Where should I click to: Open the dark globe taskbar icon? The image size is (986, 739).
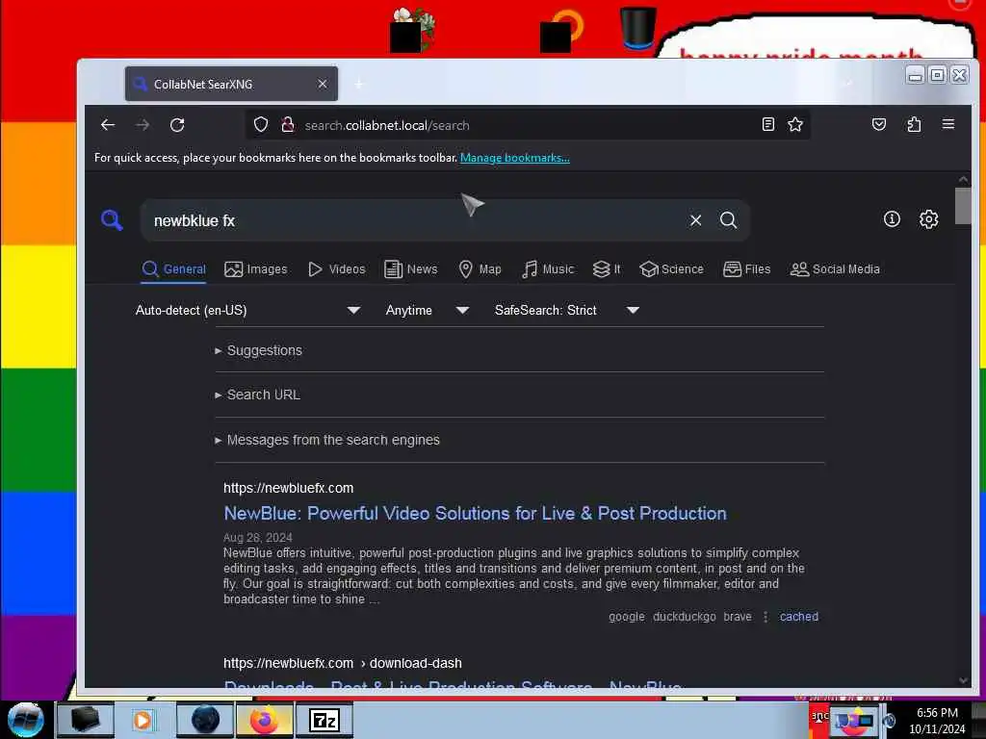click(205, 720)
